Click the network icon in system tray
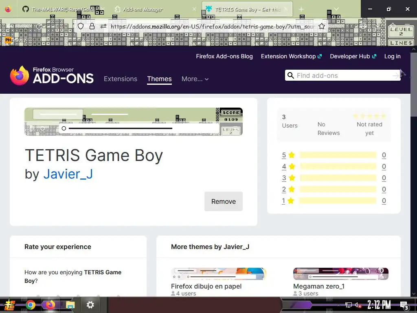The height and width of the screenshot is (313, 417). pos(349,305)
